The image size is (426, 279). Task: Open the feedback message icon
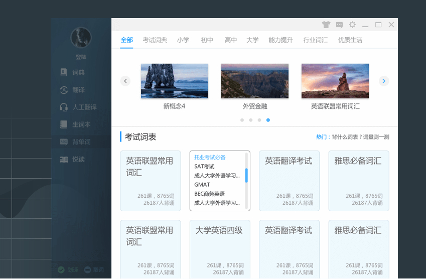point(339,25)
